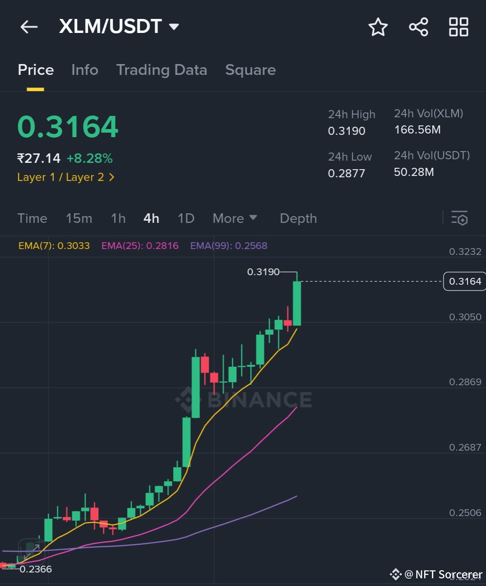The width and height of the screenshot is (486, 586).
Task: Open chart indicator settings icon
Action: (459, 218)
